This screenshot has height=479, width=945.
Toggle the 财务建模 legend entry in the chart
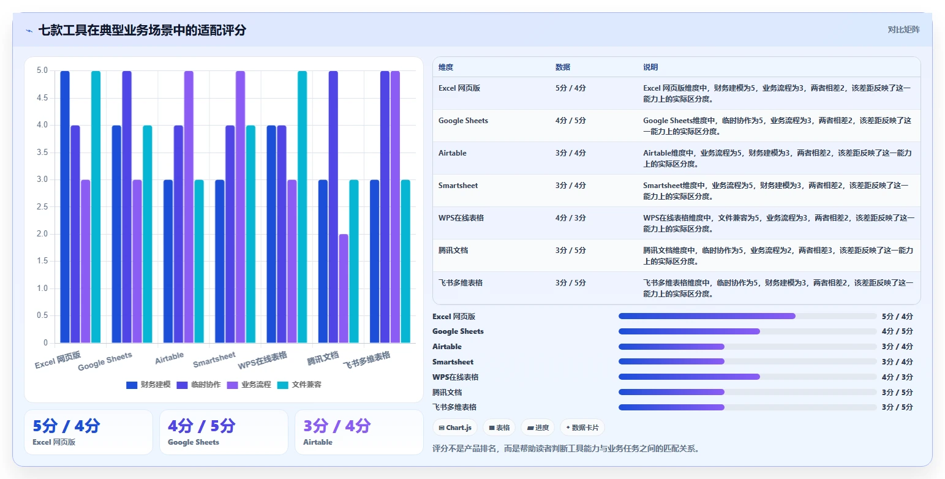click(149, 385)
